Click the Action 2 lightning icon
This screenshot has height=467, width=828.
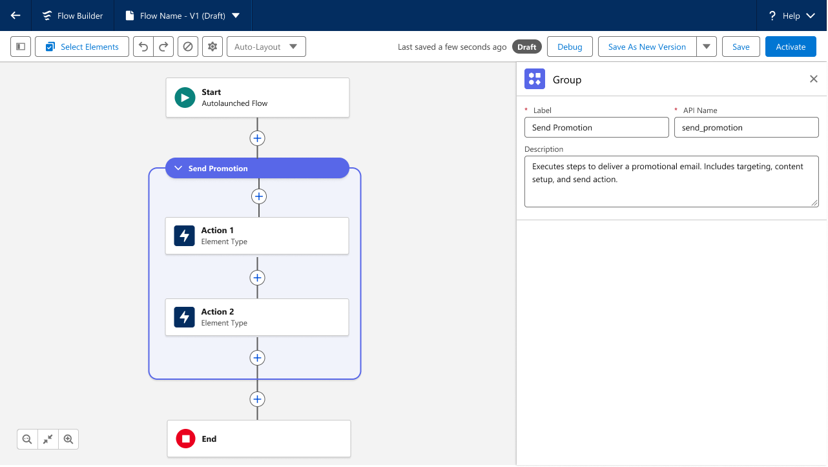[185, 317]
